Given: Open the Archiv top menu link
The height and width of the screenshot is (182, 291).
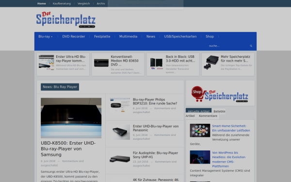Looking at the screenshot, I should tap(101, 3).
